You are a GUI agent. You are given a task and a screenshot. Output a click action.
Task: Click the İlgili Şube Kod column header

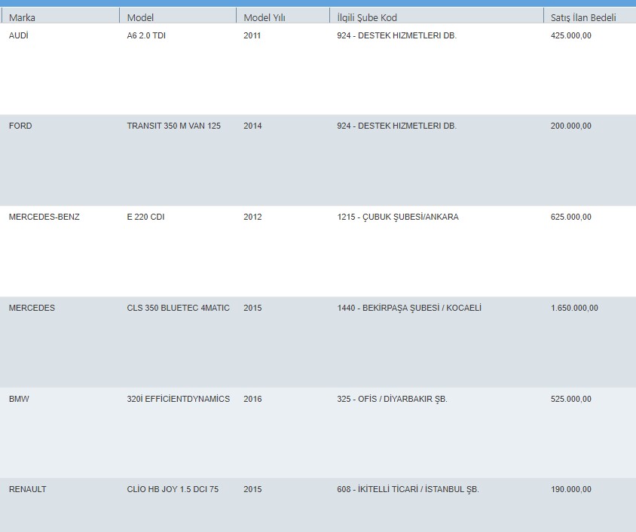[x=367, y=17]
